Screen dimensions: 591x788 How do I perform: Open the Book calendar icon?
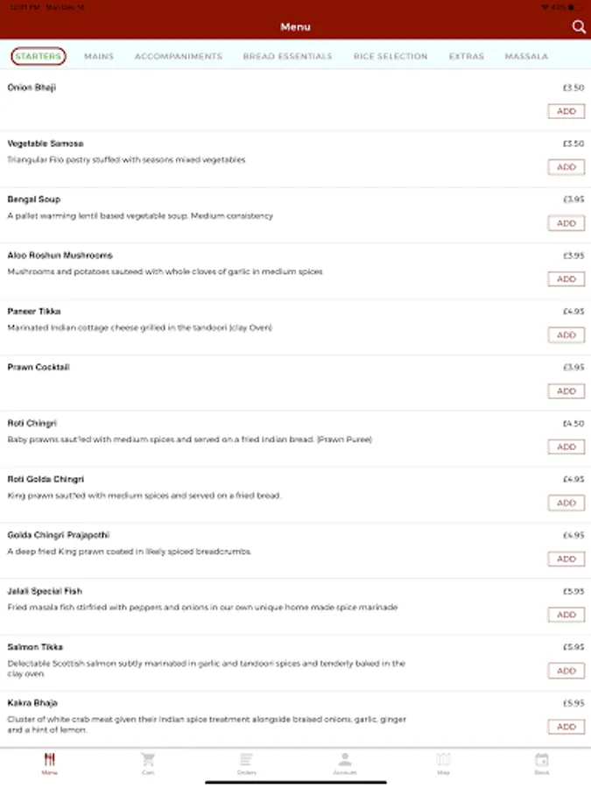tap(542, 760)
